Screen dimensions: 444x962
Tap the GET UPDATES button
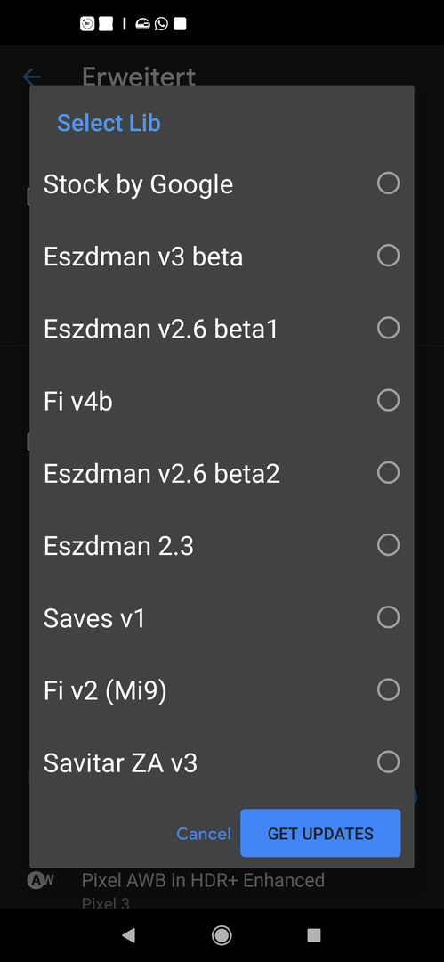320,833
